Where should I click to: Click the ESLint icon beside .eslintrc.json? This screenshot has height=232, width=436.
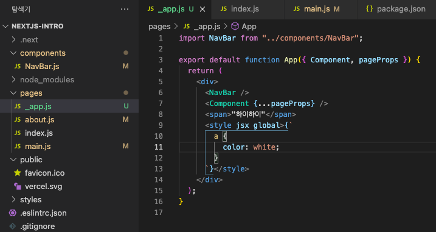(x=13, y=213)
